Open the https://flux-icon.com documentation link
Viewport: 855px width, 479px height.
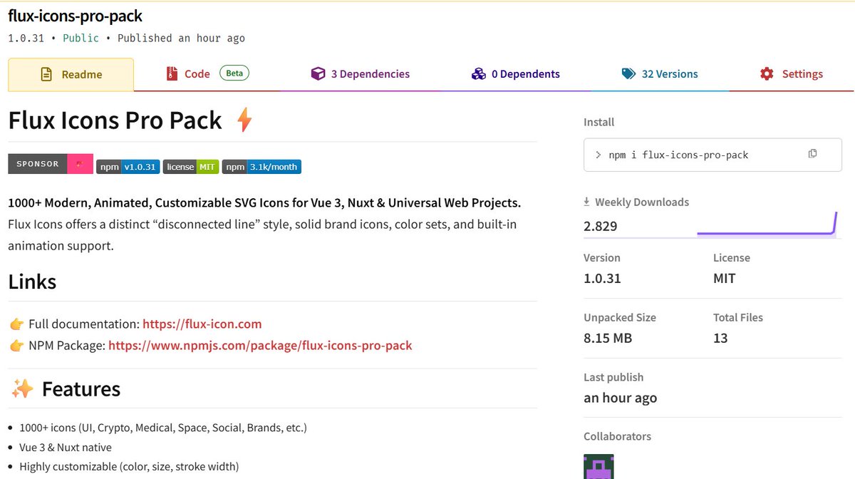(202, 324)
